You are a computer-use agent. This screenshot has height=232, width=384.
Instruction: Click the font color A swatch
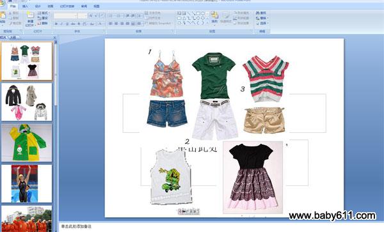click(x=100, y=24)
